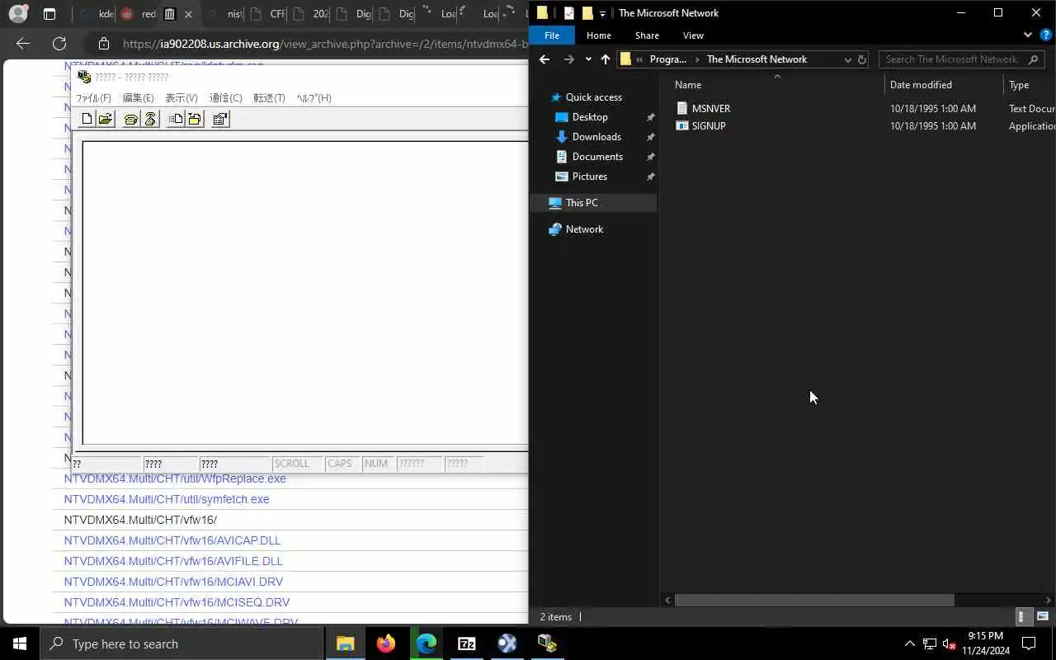1056x660 pixels.
Task: Click the Properties icon in terminal toolbar
Action: (220, 119)
